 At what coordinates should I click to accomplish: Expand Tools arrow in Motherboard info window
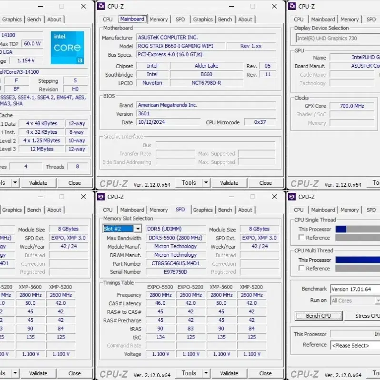click(206, 183)
